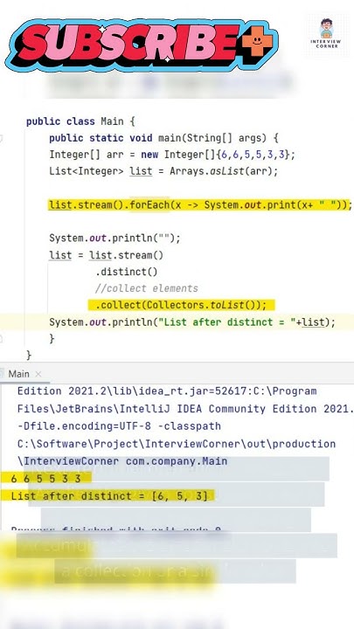Screen dimensions: 354x629
Task: Click the 'System.out.println("")' line
Action: 115,238
